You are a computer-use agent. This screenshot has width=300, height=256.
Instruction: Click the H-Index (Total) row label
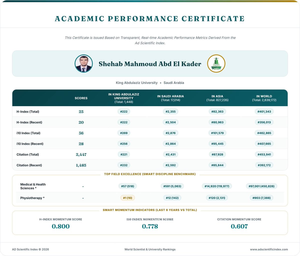[x=28, y=112]
